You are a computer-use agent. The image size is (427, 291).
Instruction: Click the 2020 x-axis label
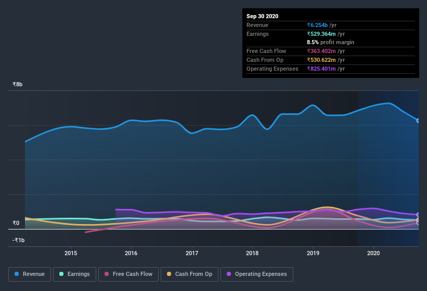(373, 253)
